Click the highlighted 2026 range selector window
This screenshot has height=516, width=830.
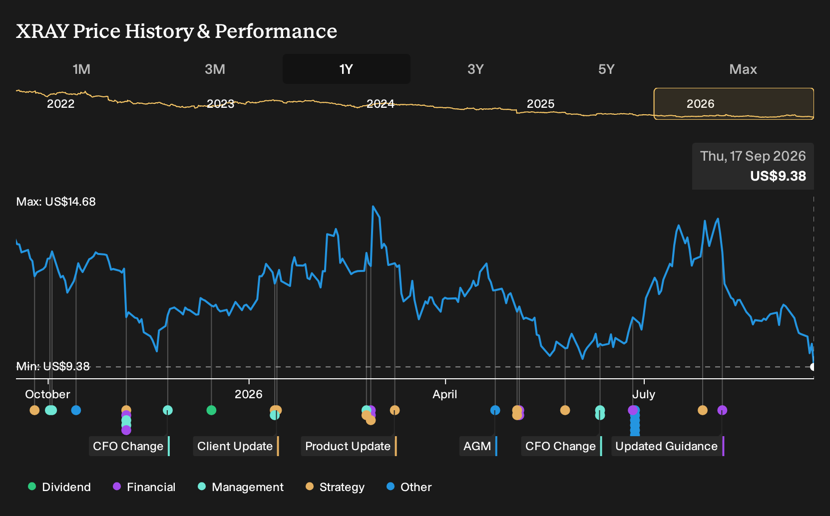(x=734, y=104)
